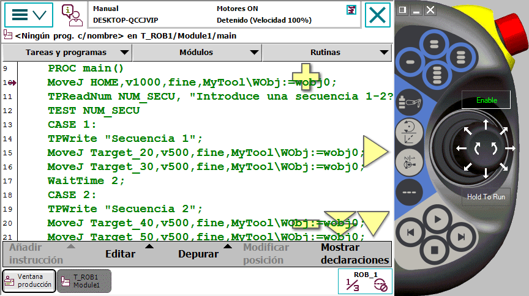Image resolution: width=529 pixels, height=296 pixels.
Task: Select the TEST NUM_SECU line
Action: [94, 111]
